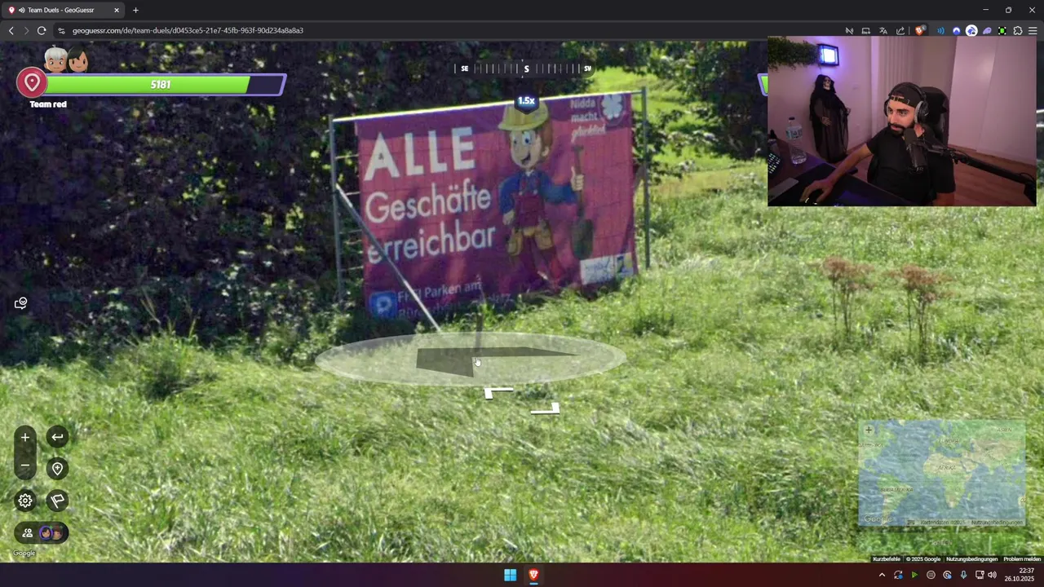Open the extensions puzzle menu
This screenshot has height=587, width=1044.
(x=1018, y=31)
